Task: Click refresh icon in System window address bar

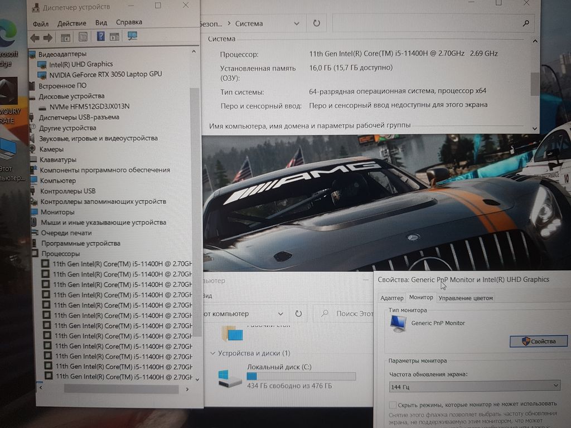Action: click(x=317, y=23)
